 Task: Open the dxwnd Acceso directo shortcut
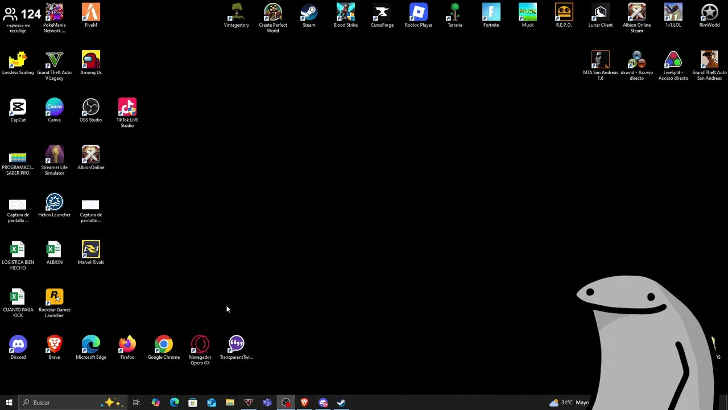coord(637,65)
